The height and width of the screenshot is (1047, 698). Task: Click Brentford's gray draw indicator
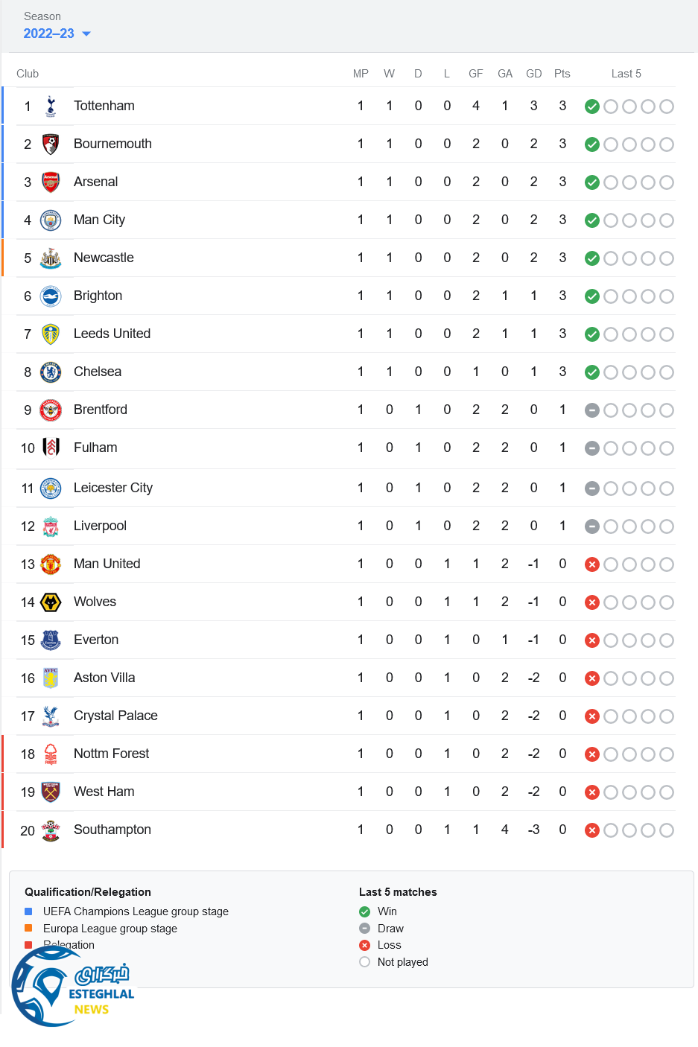[x=592, y=410]
